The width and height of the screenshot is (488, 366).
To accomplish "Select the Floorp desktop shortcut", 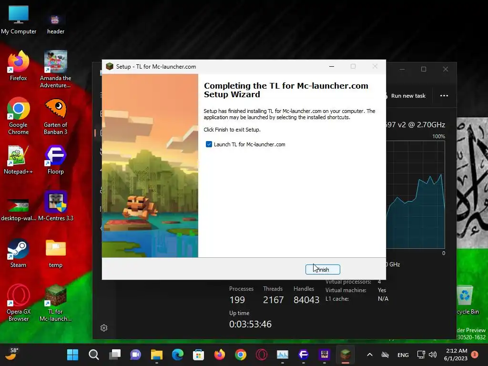I will [x=55, y=160].
